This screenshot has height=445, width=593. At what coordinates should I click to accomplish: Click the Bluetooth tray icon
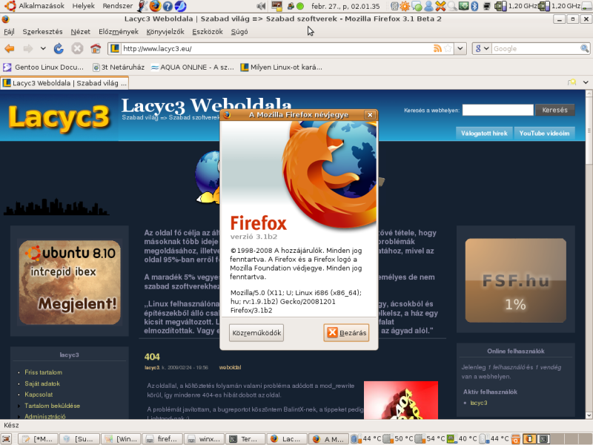[474, 6]
